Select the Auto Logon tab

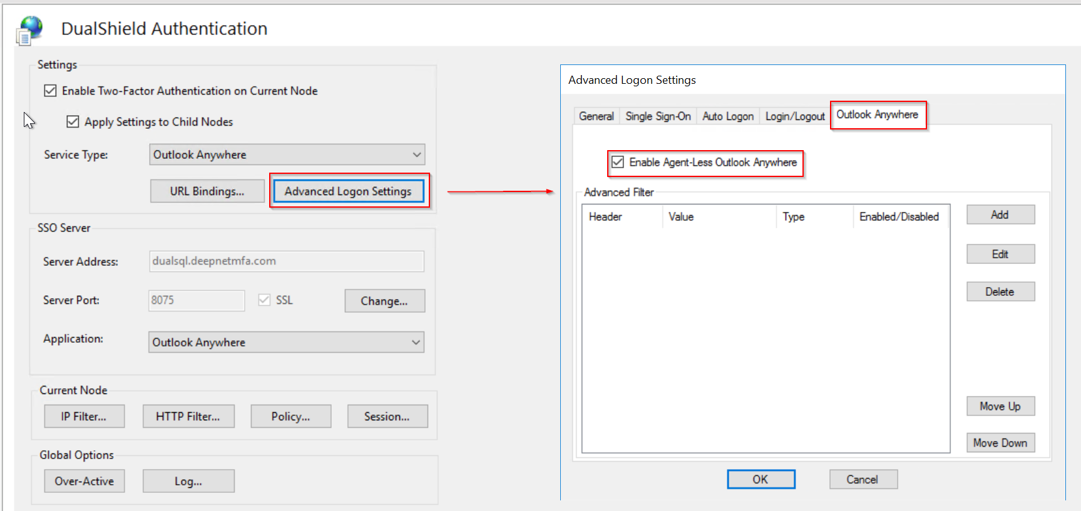pyautogui.click(x=727, y=116)
